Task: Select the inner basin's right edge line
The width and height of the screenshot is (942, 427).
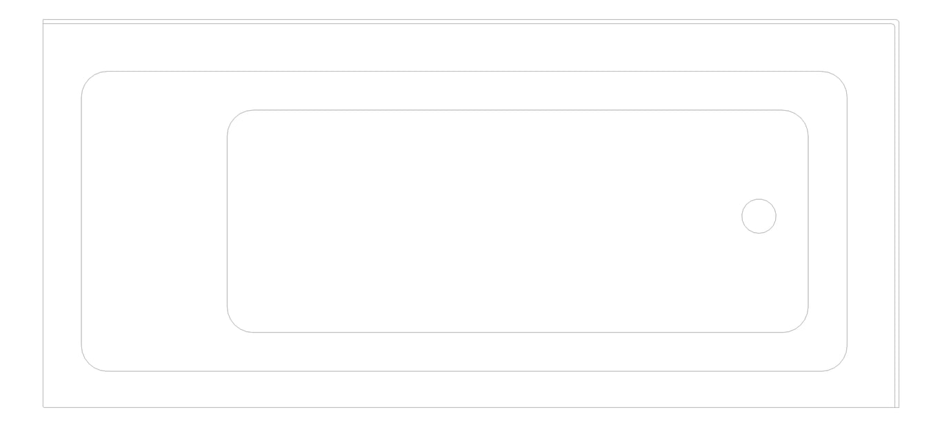Action: [808, 220]
